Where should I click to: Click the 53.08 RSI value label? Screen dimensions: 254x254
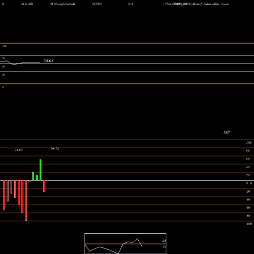[48, 61]
